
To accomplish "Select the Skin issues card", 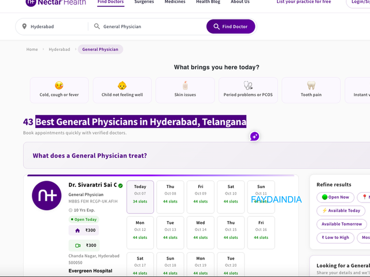I will pos(185,90).
